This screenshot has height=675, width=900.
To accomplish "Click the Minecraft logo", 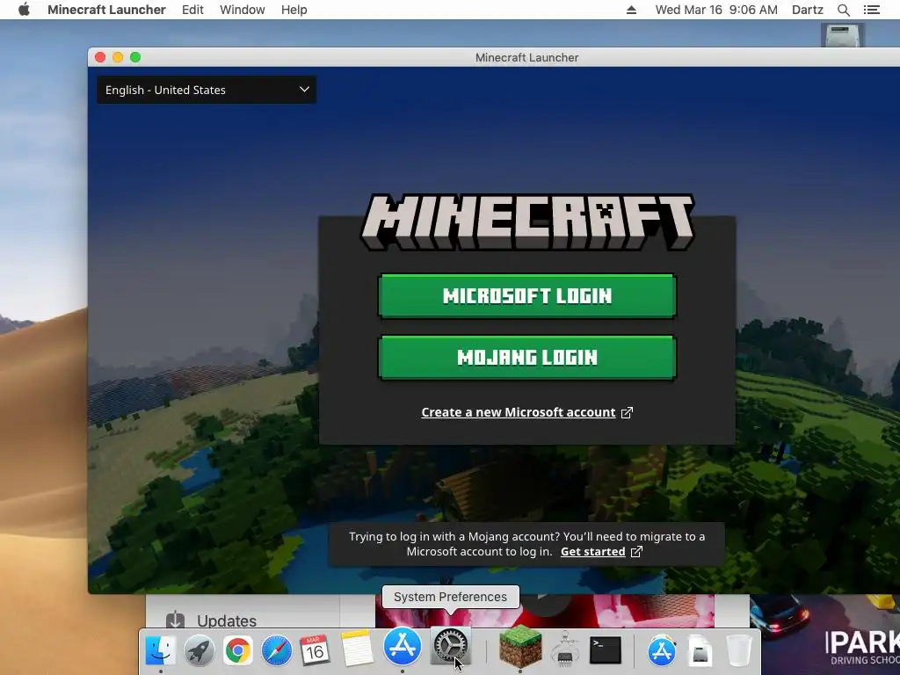I will (x=527, y=221).
